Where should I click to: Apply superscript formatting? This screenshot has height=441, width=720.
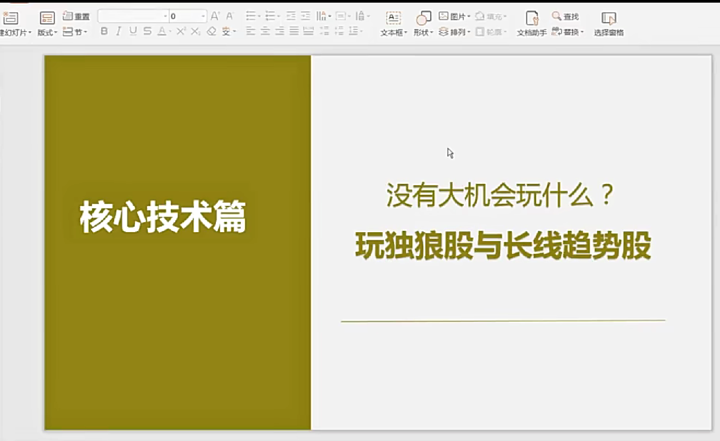(181, 31)
